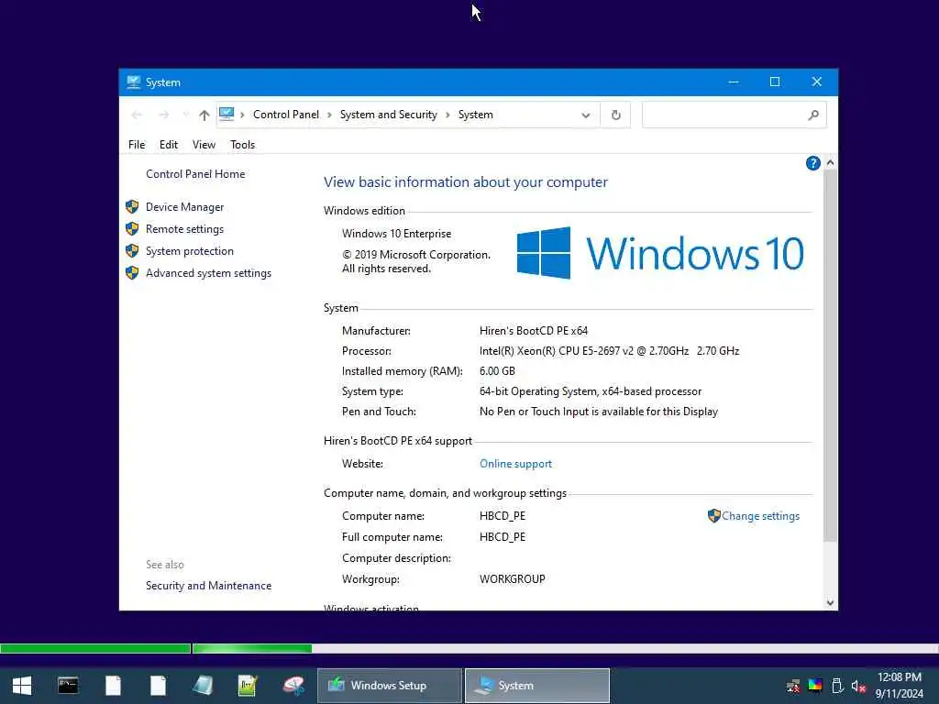Open the Online support website link

[x=515, y=464]
